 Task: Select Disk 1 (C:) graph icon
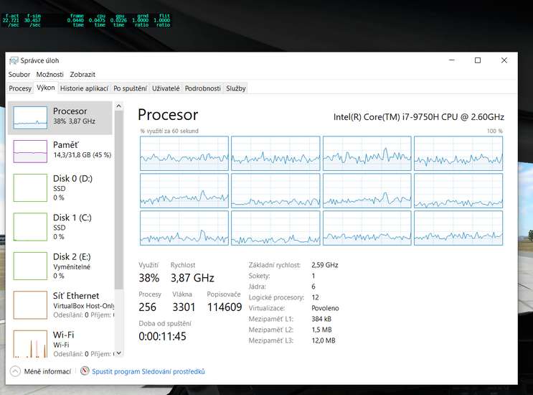click(x=30, y=228)
